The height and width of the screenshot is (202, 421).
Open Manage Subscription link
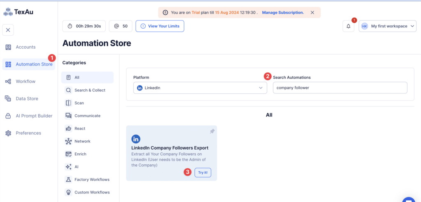(283, 13)
